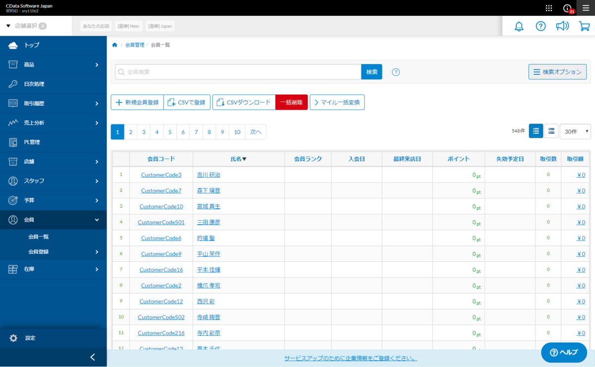Select 会員一覧 in the sidebar
The height and width of the screenshot is (367, 595).
39,237
